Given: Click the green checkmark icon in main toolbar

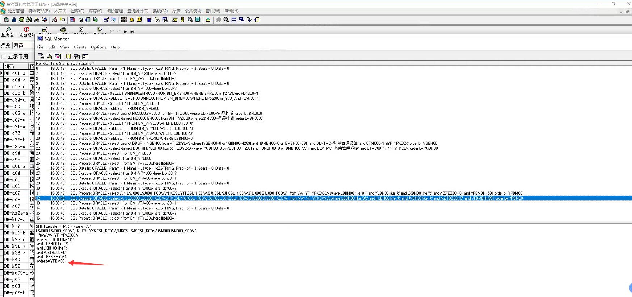Looking at the screenshot, I should pyautogui.click(x=22, y=20).
